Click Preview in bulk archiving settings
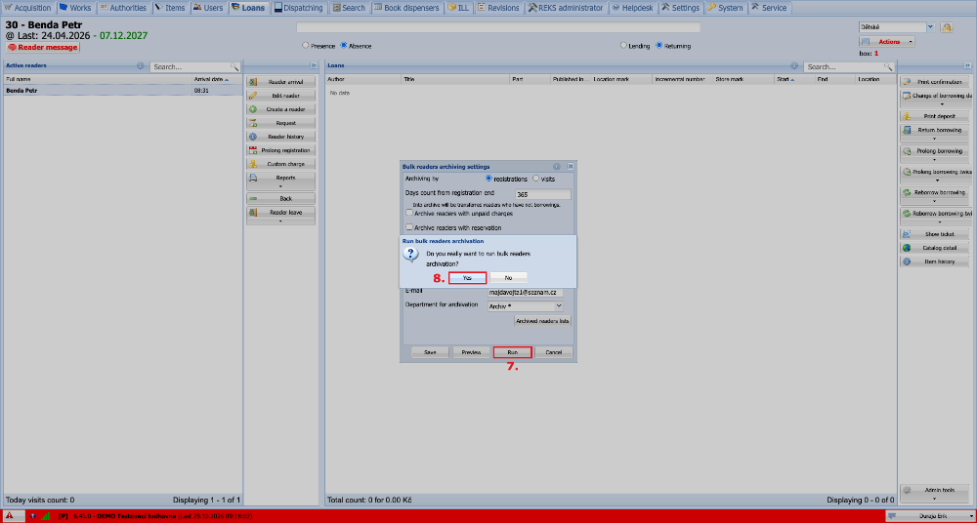Screen dimensions: 977x523 471,352
